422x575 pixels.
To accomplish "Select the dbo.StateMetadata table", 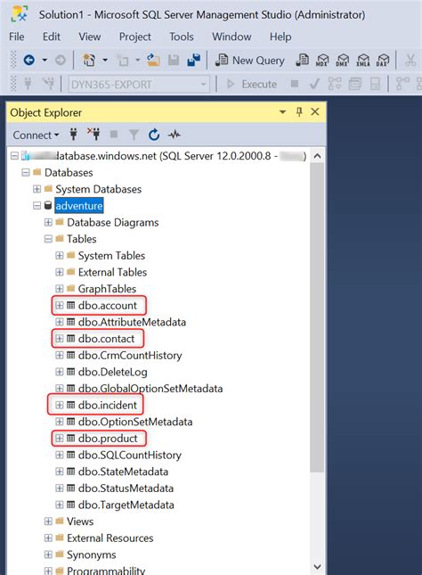I will pos(123,472).
